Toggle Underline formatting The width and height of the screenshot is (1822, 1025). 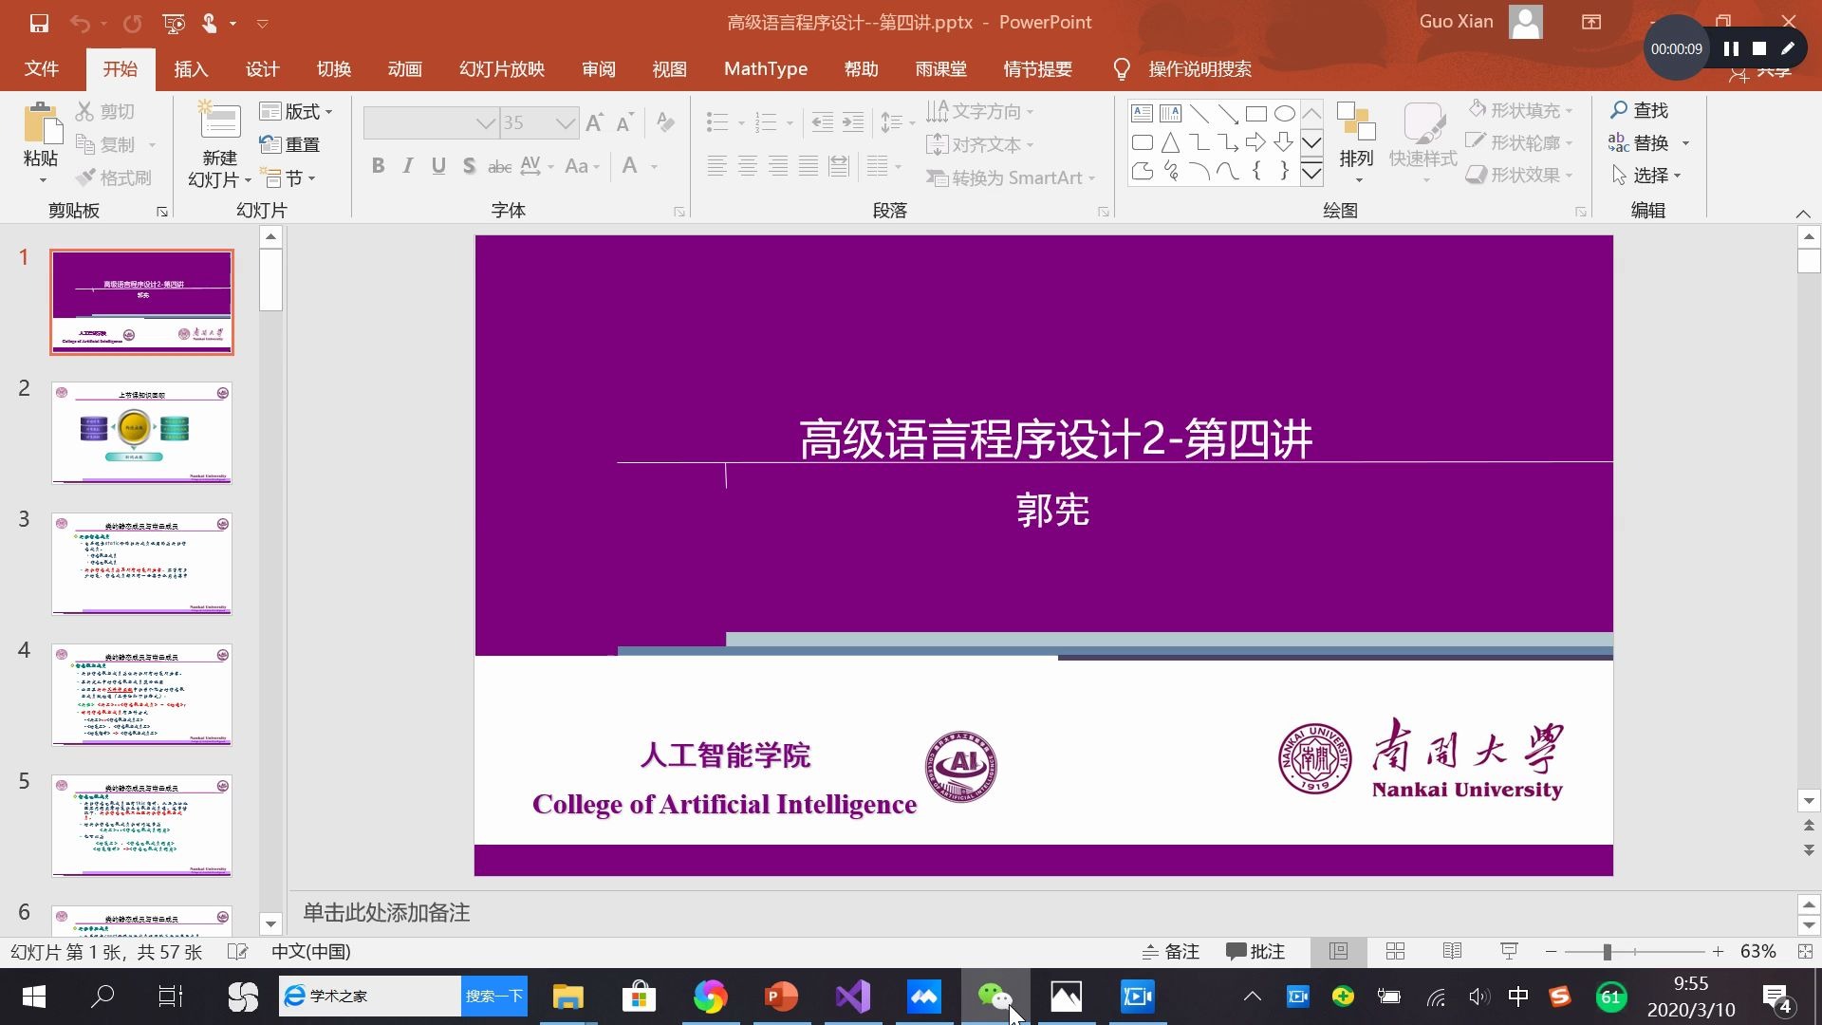pyautogui.click(x=438, y=166)
